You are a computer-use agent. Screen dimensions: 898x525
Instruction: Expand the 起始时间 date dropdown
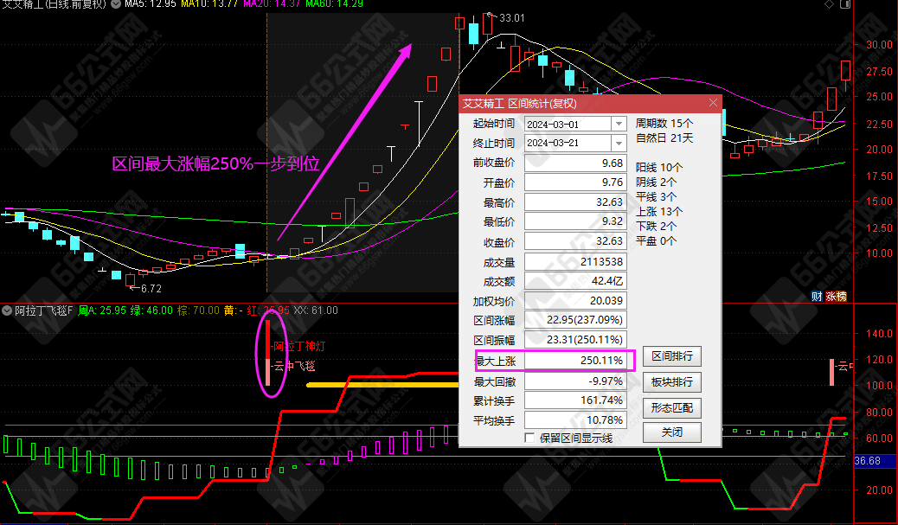[619, 124]
